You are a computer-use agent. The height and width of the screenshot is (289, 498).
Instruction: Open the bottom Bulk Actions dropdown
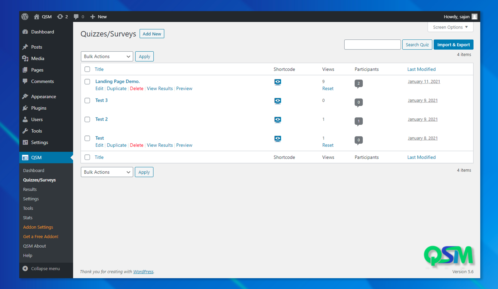[x=107, y=172]
